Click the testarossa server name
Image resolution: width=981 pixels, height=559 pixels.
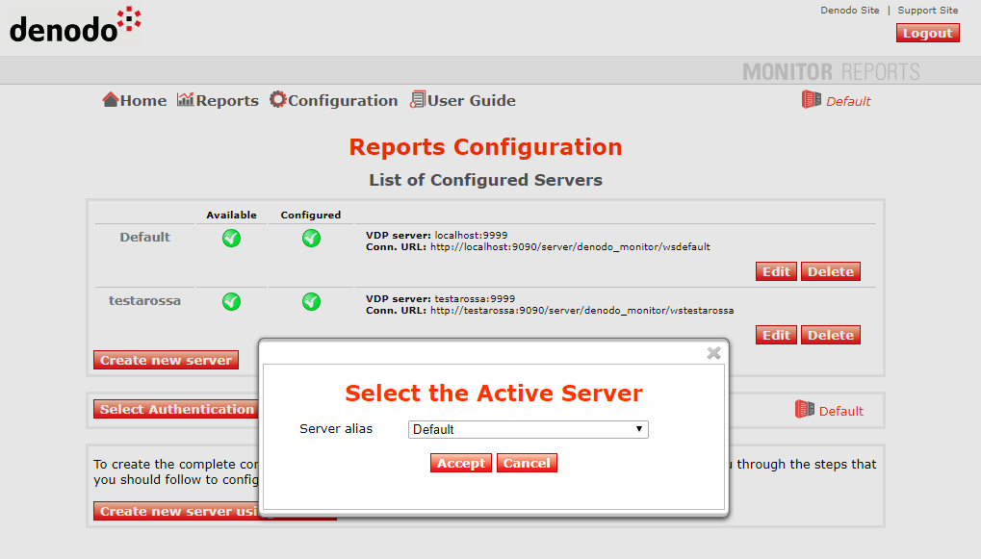tap(144, 301)
